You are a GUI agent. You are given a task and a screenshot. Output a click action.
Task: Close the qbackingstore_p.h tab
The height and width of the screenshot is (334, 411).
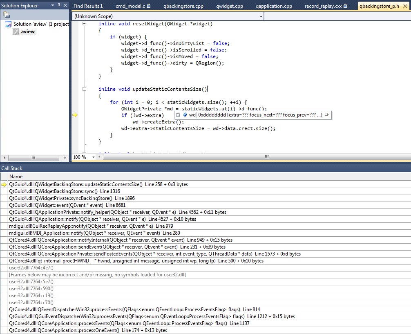click(x=405, y=6)
